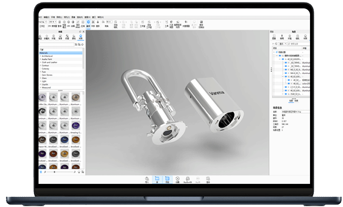Adjust the thumbnail size slider in library
This screenshot has height=207, width=343.
point(54,171)
